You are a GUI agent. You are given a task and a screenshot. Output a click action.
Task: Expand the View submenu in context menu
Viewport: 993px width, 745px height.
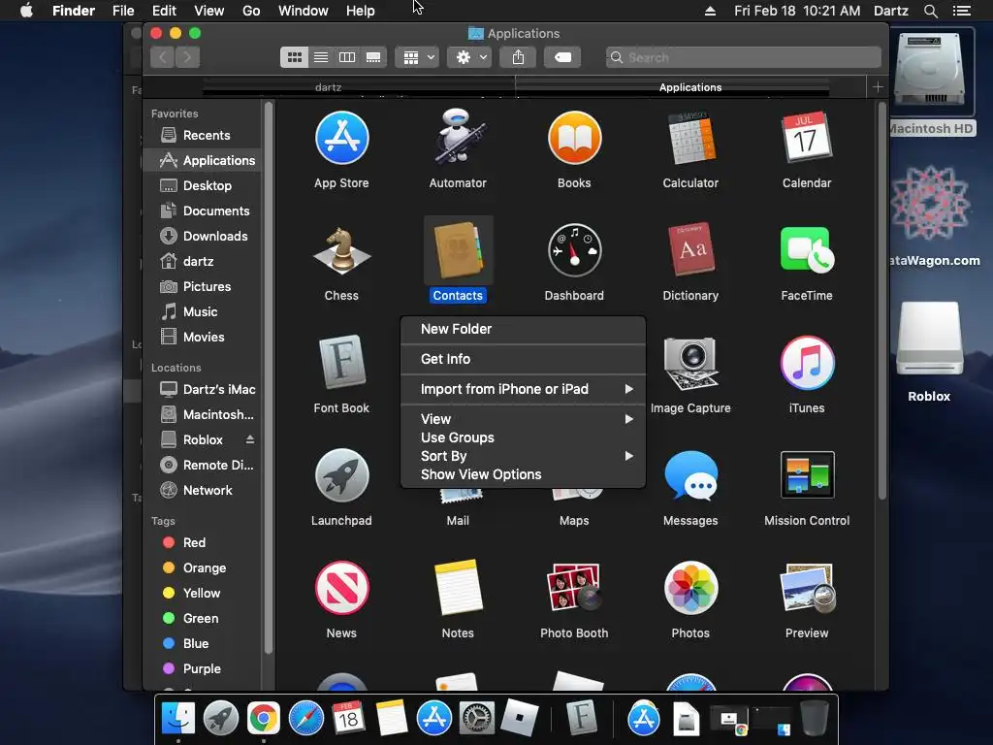tap(523, 419)
